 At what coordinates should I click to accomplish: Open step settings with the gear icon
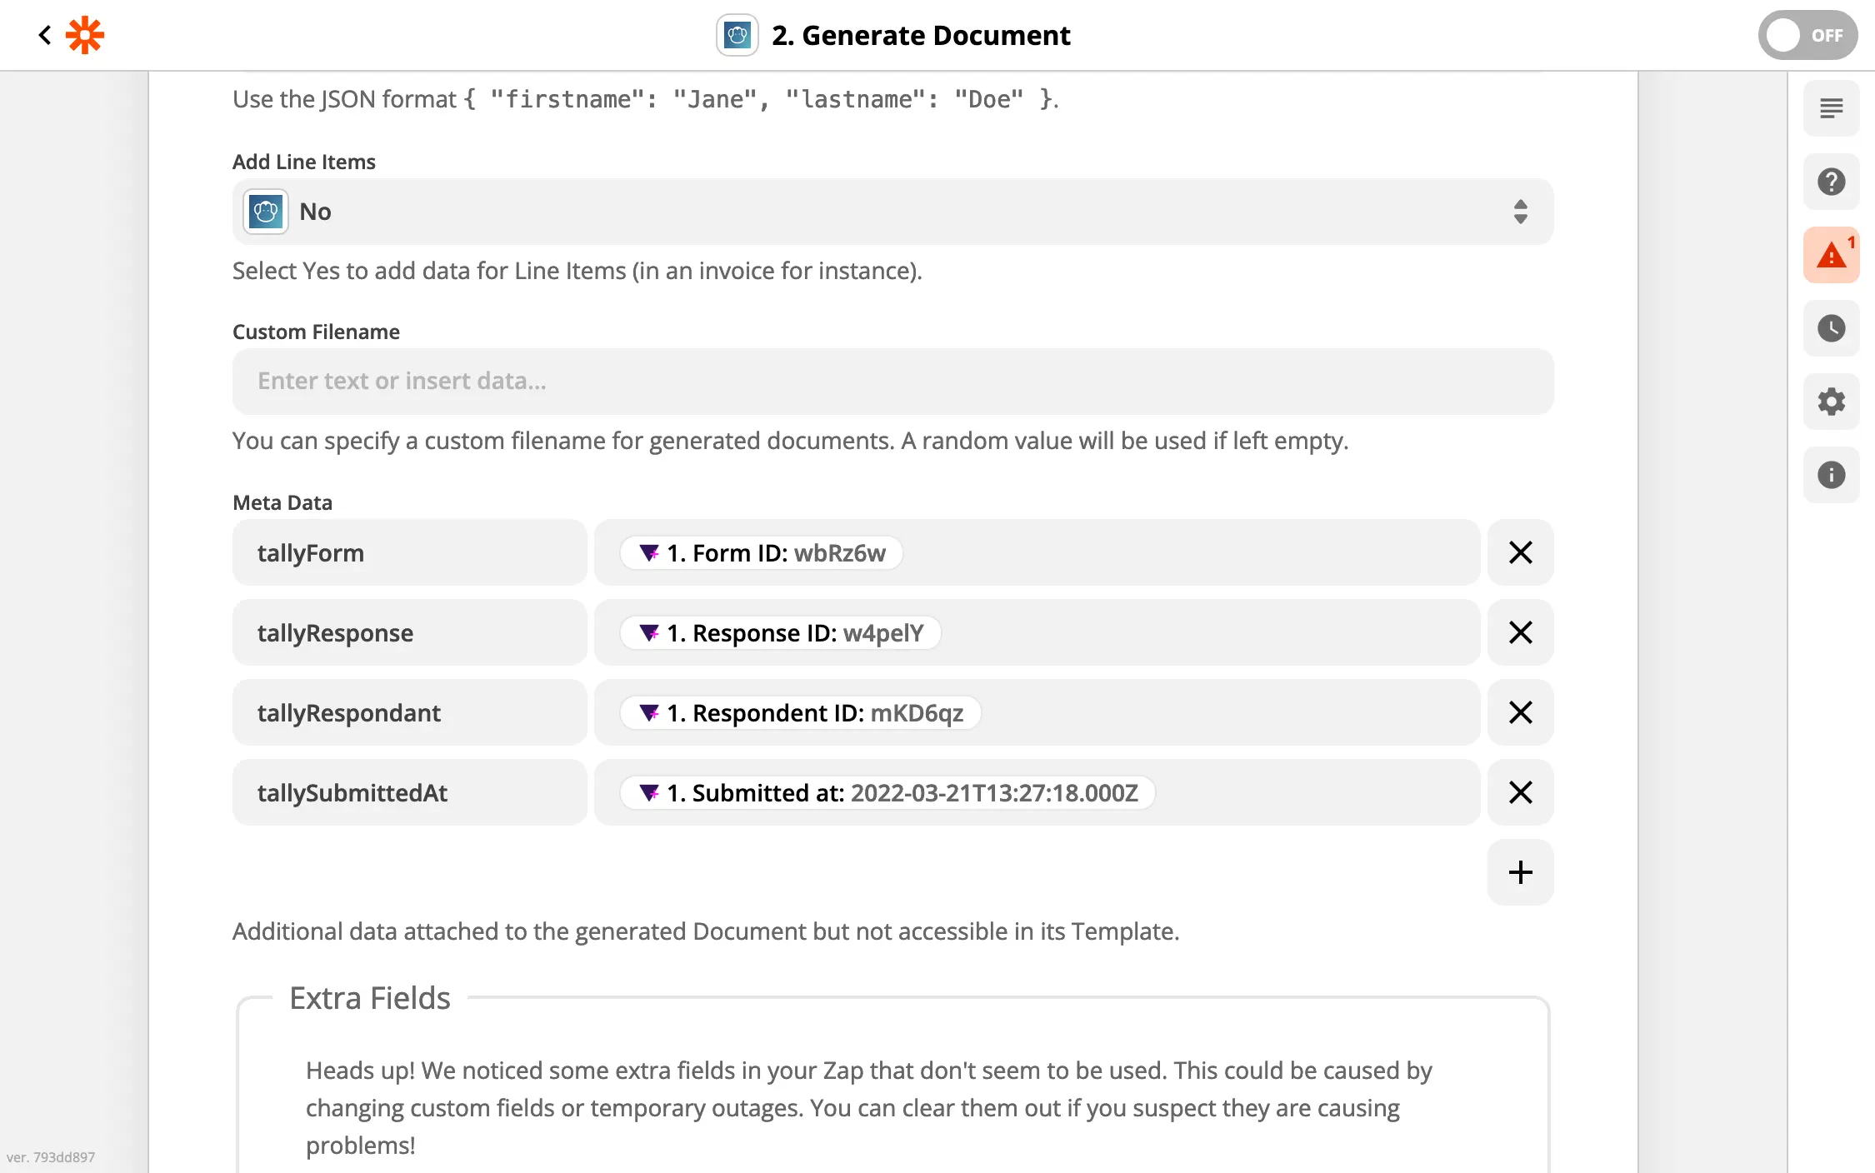(x=1831, y=402)
